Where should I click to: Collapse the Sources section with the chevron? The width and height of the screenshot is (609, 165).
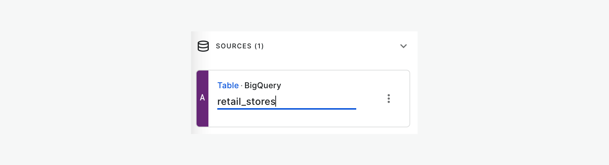pos(403,46)
